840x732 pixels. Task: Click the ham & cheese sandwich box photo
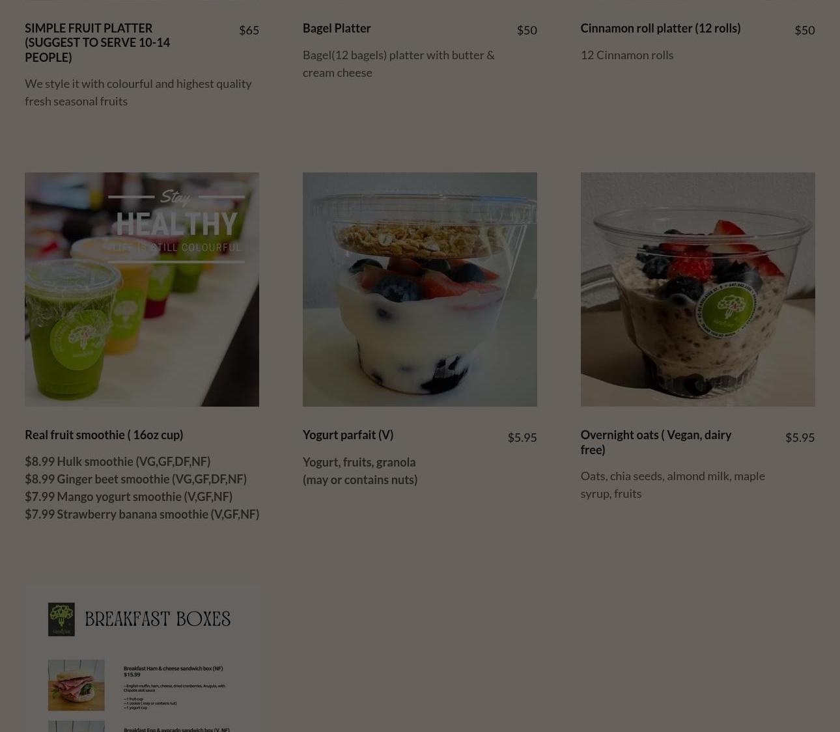76,685
